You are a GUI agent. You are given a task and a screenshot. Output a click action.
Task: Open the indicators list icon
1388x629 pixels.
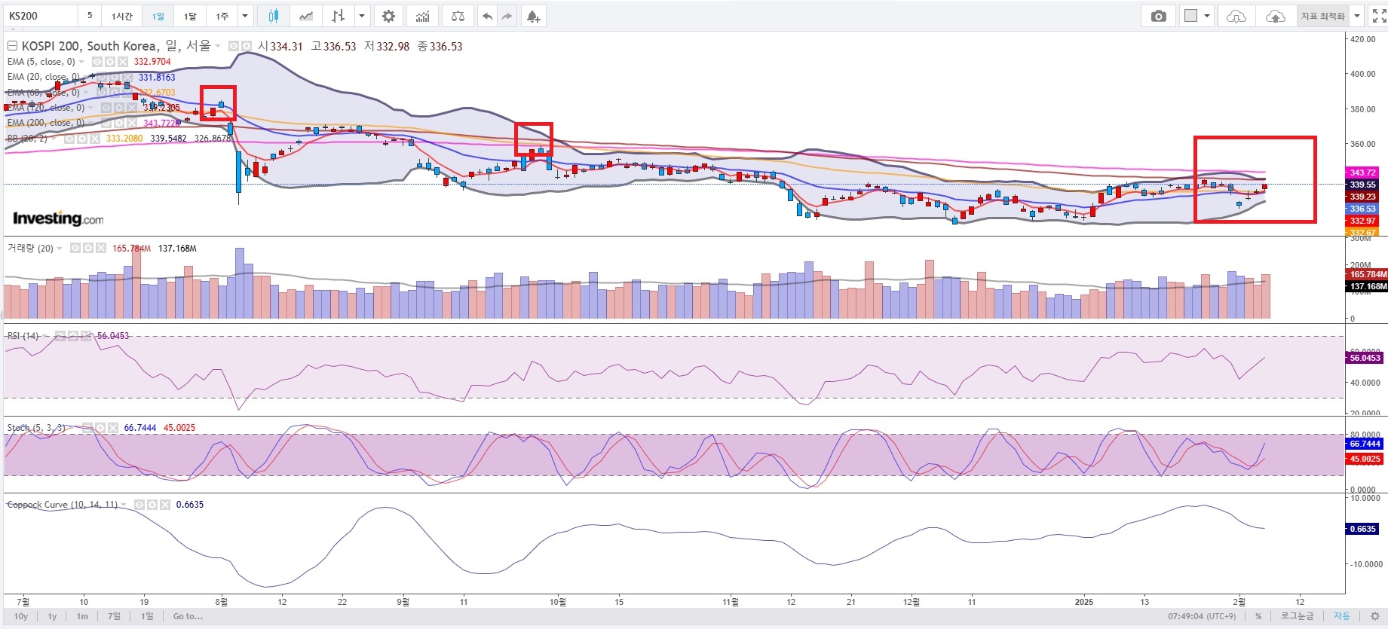pos(423,16)
